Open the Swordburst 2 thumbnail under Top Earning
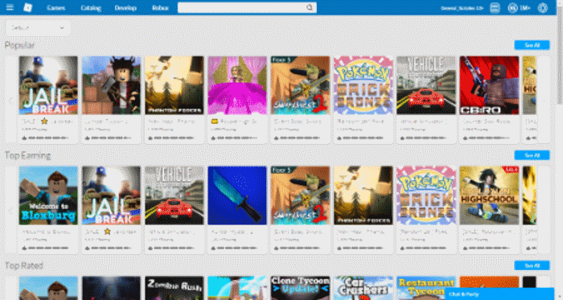Viewport: 563px width, 300px height. click(x=300, y=195)
